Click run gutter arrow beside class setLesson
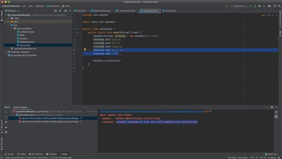The image size is (282, 159). click(x=78, y=29)
